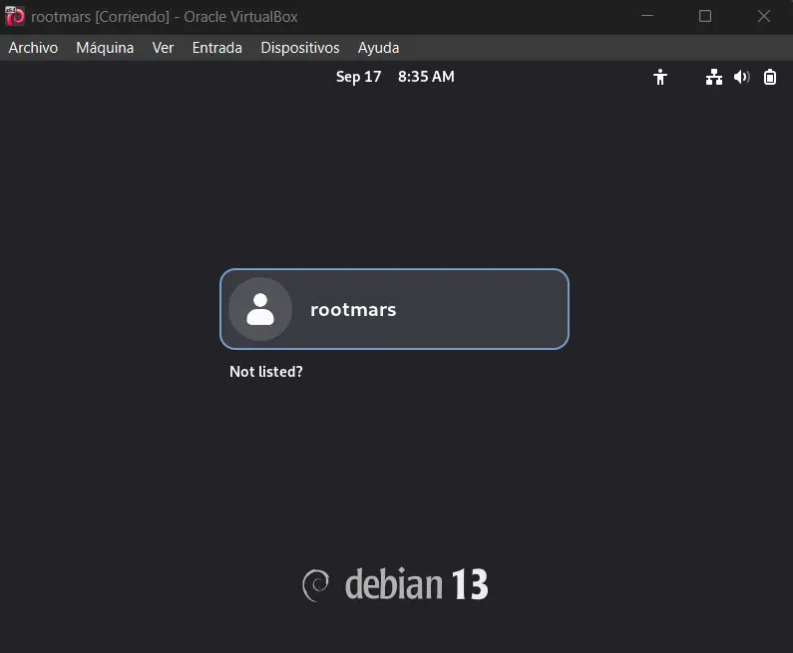Open the Ver menu

tap(163, 48)
